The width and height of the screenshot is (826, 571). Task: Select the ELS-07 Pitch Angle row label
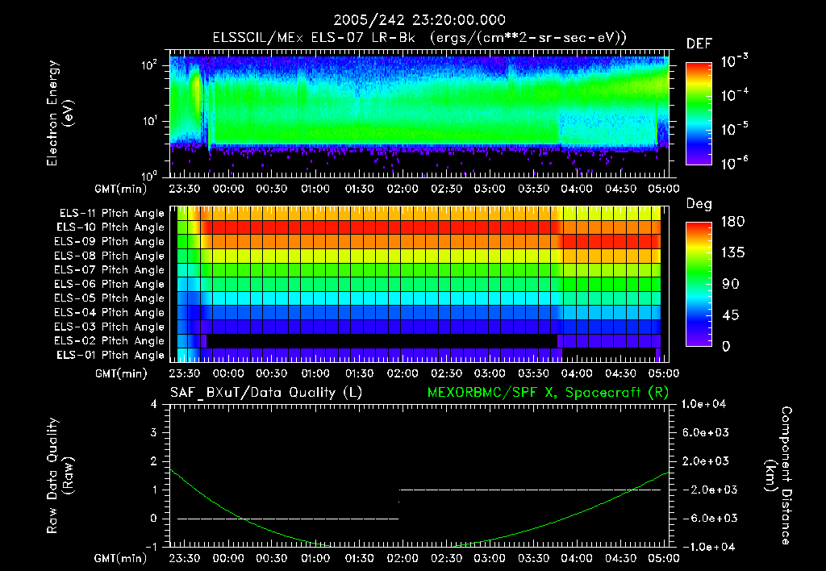pyautogui.click(x=110, y=269)
